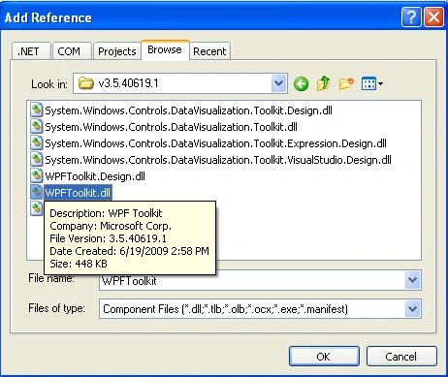Image resolution: width=448 pixels, height=377 pixels.
Task: Click the Cancel button
Action: tap(401, 357)
